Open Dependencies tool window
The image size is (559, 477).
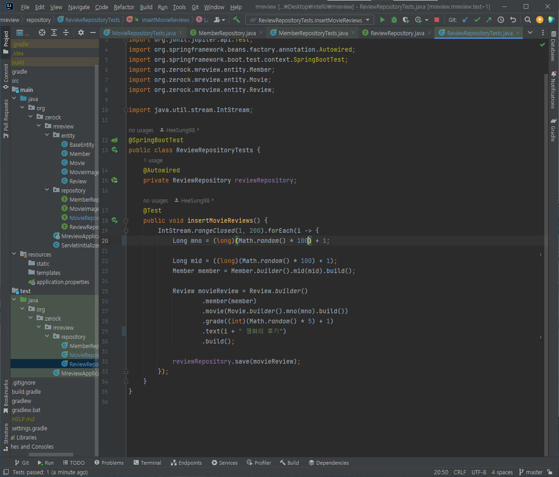[x=329, y=463]
